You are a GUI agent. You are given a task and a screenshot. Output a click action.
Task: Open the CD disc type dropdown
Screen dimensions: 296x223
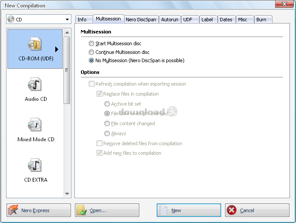[x=67, y=20]
